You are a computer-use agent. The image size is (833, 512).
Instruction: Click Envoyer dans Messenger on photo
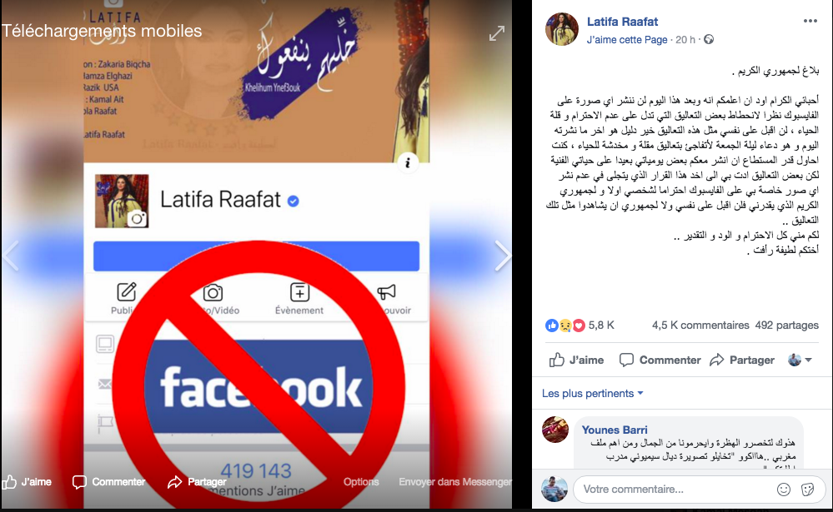click(455, 482)
